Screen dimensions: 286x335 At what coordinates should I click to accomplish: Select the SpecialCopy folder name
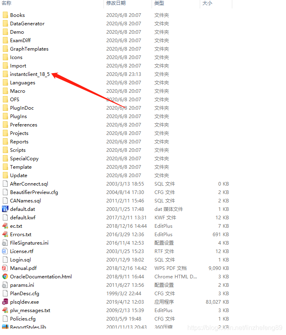coord(24,159)
